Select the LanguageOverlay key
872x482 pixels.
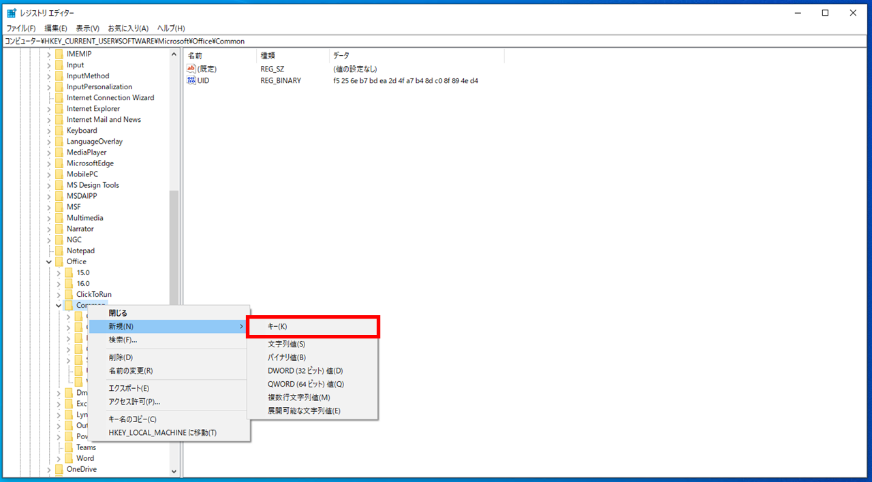click(x=95, y=142)
